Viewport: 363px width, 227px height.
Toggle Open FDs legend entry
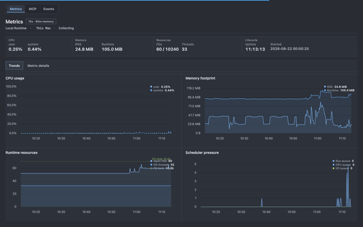(x=161, y=161)
